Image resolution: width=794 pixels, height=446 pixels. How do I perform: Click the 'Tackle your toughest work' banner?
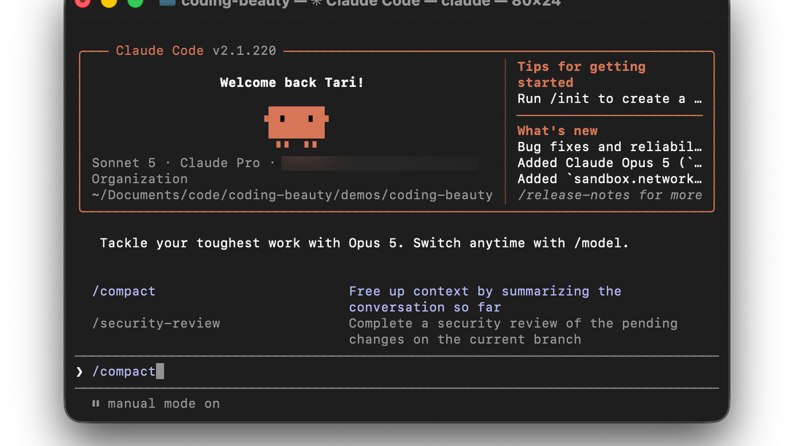click(x=365, y=243)
